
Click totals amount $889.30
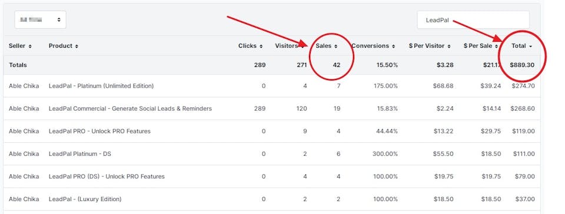click(522, 65)
